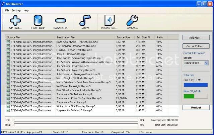This screenshot has height=135, width=214.
Task: Maximize the MP3Resizer window
Action: tap(204, 4)
